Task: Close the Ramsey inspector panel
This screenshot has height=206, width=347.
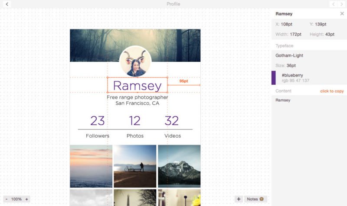Action: [342, 14]
